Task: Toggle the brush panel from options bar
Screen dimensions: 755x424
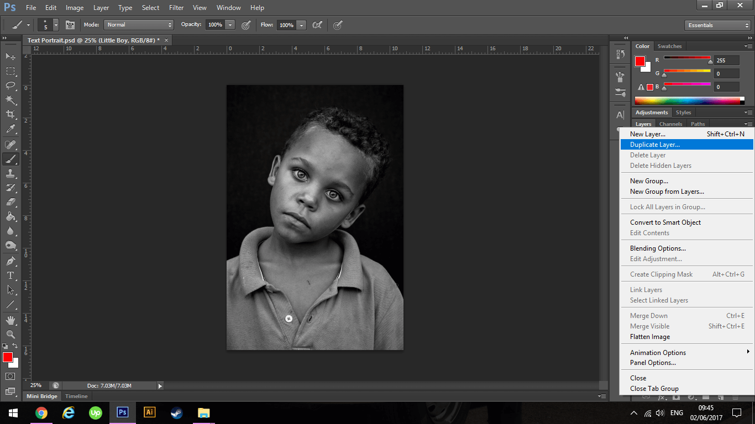Action: point(70,25)
